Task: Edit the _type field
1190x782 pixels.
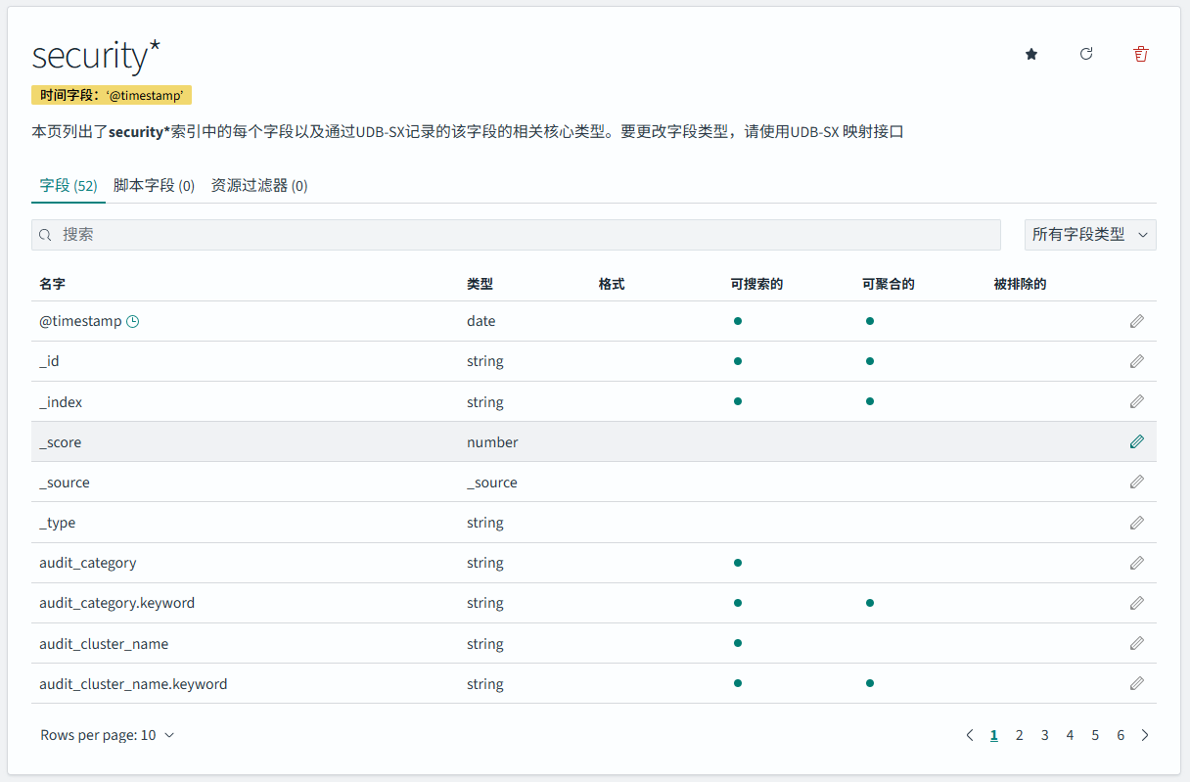Action: [x=1137, y=522]
